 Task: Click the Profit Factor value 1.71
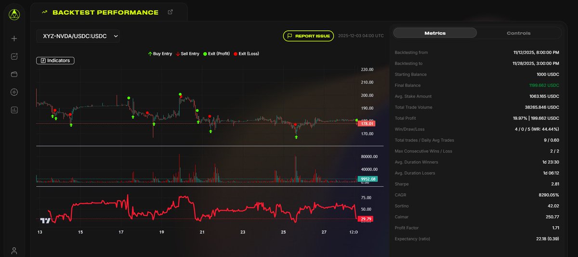coord(555,228)
